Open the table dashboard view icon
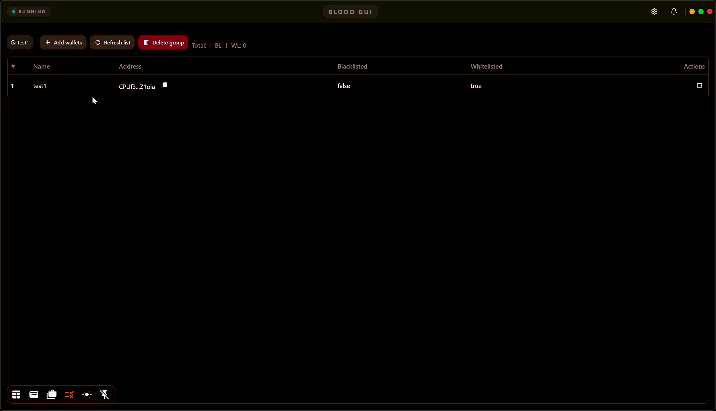Viewport: 716px width, 411px height. (16, 395)
